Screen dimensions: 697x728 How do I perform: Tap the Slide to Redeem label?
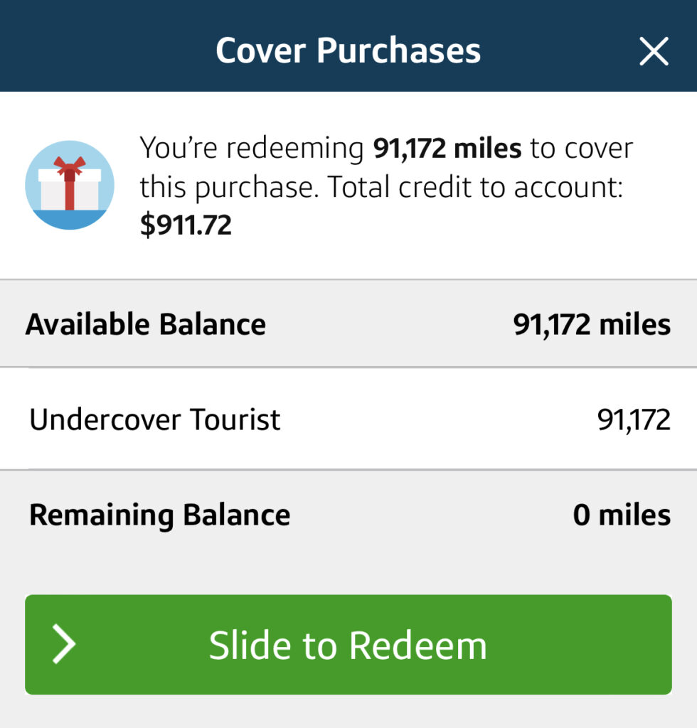point(348,646)
